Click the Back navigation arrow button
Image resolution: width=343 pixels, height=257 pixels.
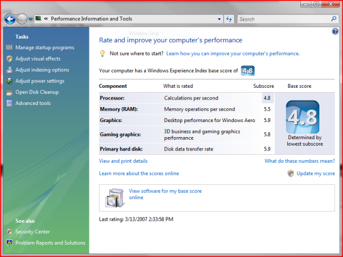10,19
